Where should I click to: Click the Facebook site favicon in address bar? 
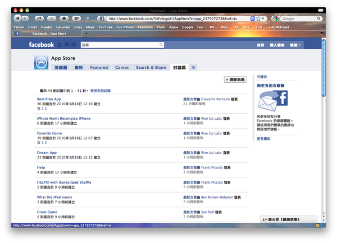coord(102,18)
